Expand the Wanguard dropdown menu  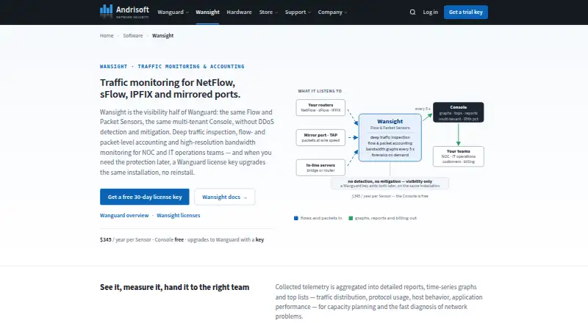(173, 12)
